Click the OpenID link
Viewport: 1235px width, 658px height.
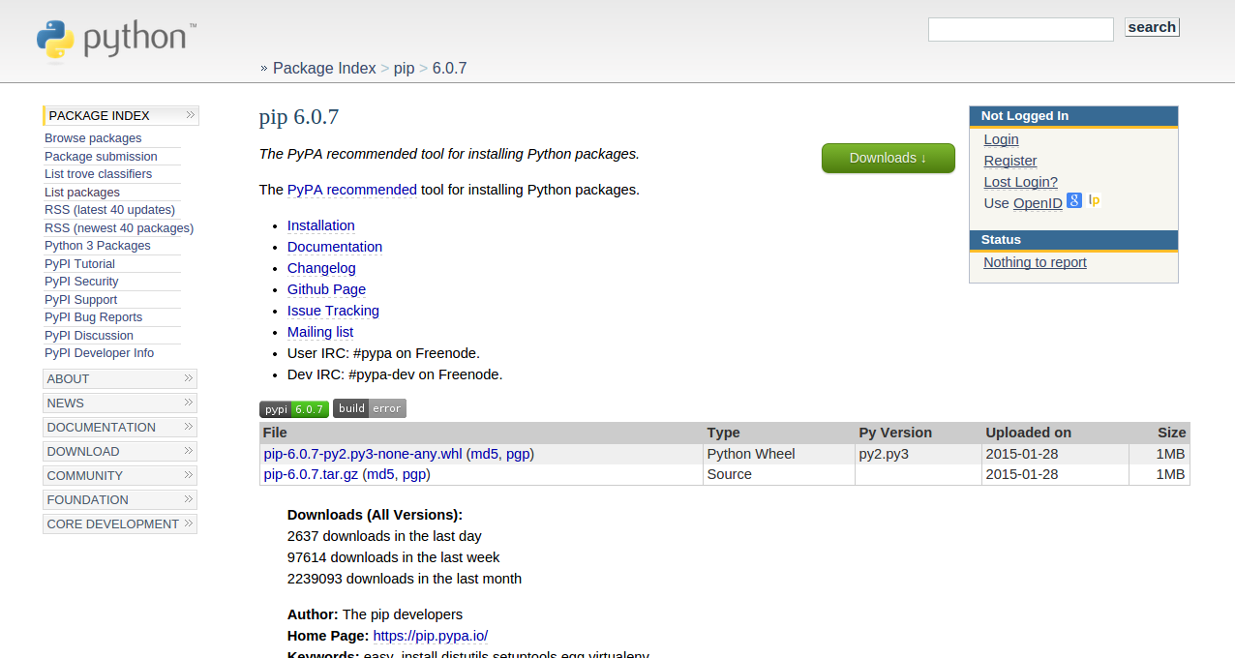(1038, 203)
